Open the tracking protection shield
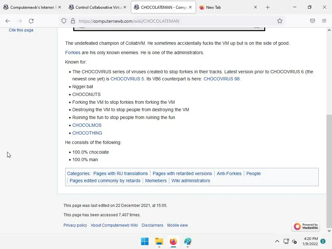 [64, 21]
